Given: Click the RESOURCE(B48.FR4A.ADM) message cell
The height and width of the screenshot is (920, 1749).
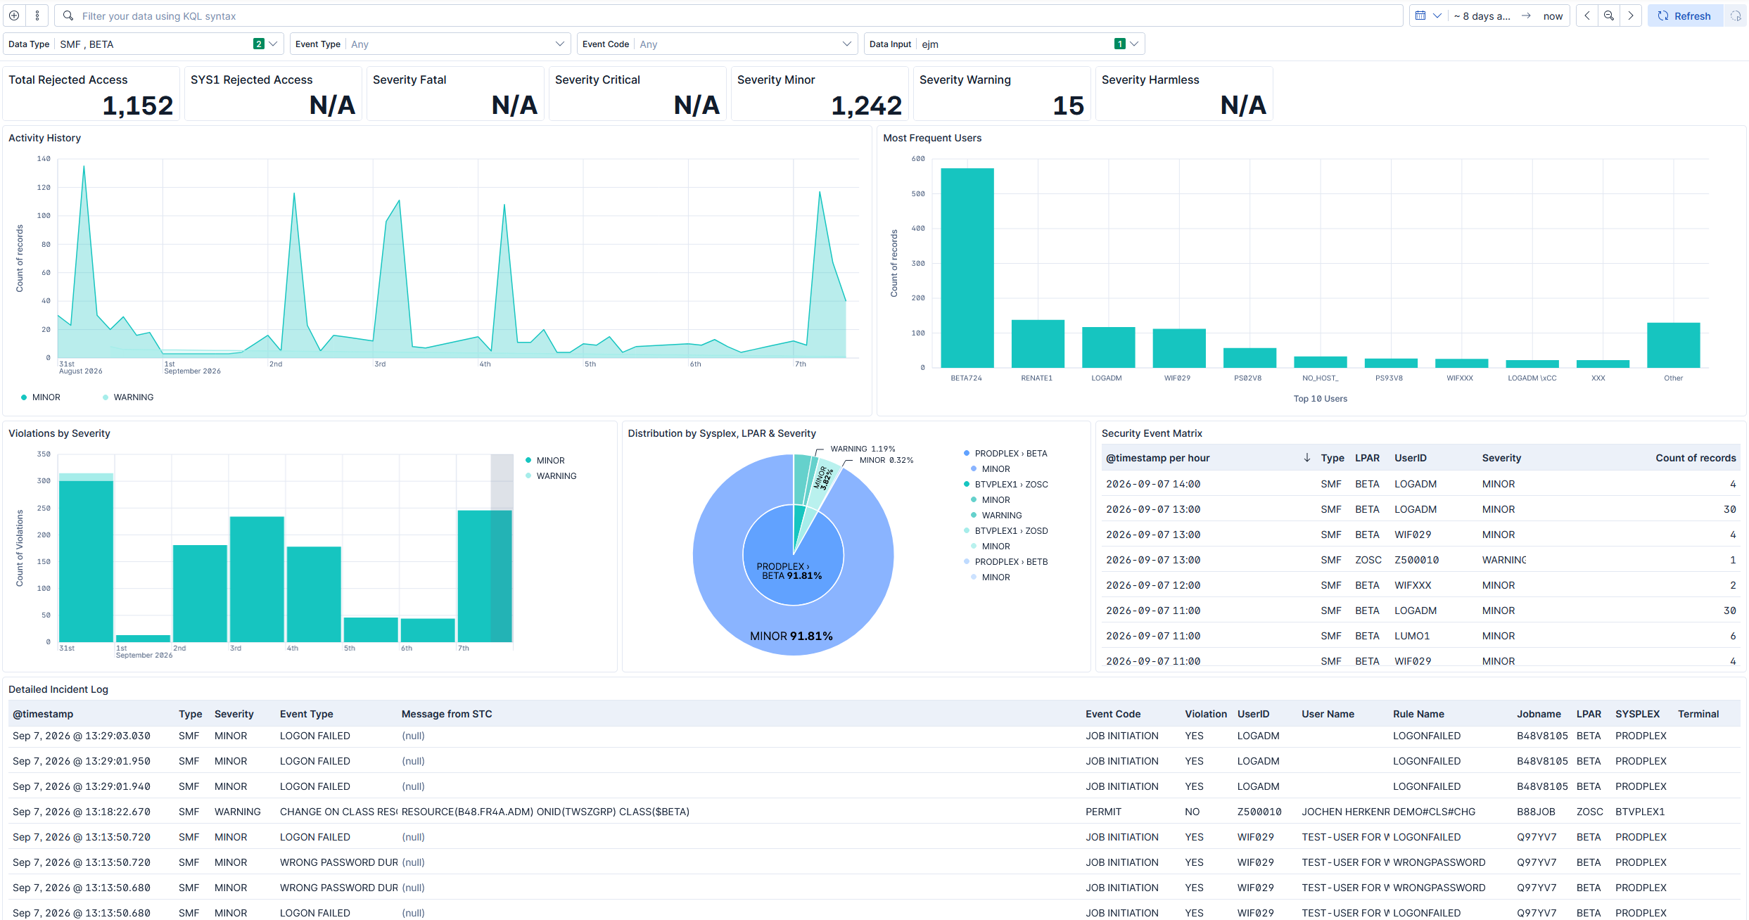Looking at the screenshot, I should pyautogui.click(x=545, y=812).
